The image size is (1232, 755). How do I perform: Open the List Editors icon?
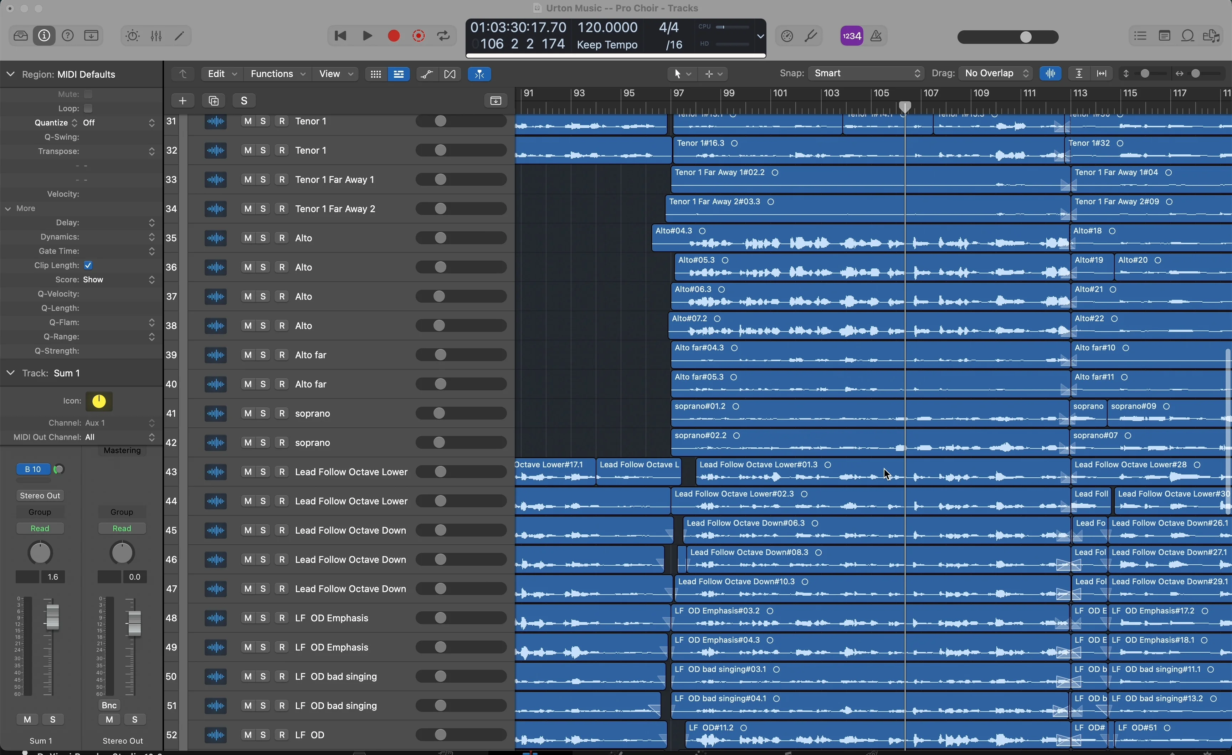(1140, 36)
